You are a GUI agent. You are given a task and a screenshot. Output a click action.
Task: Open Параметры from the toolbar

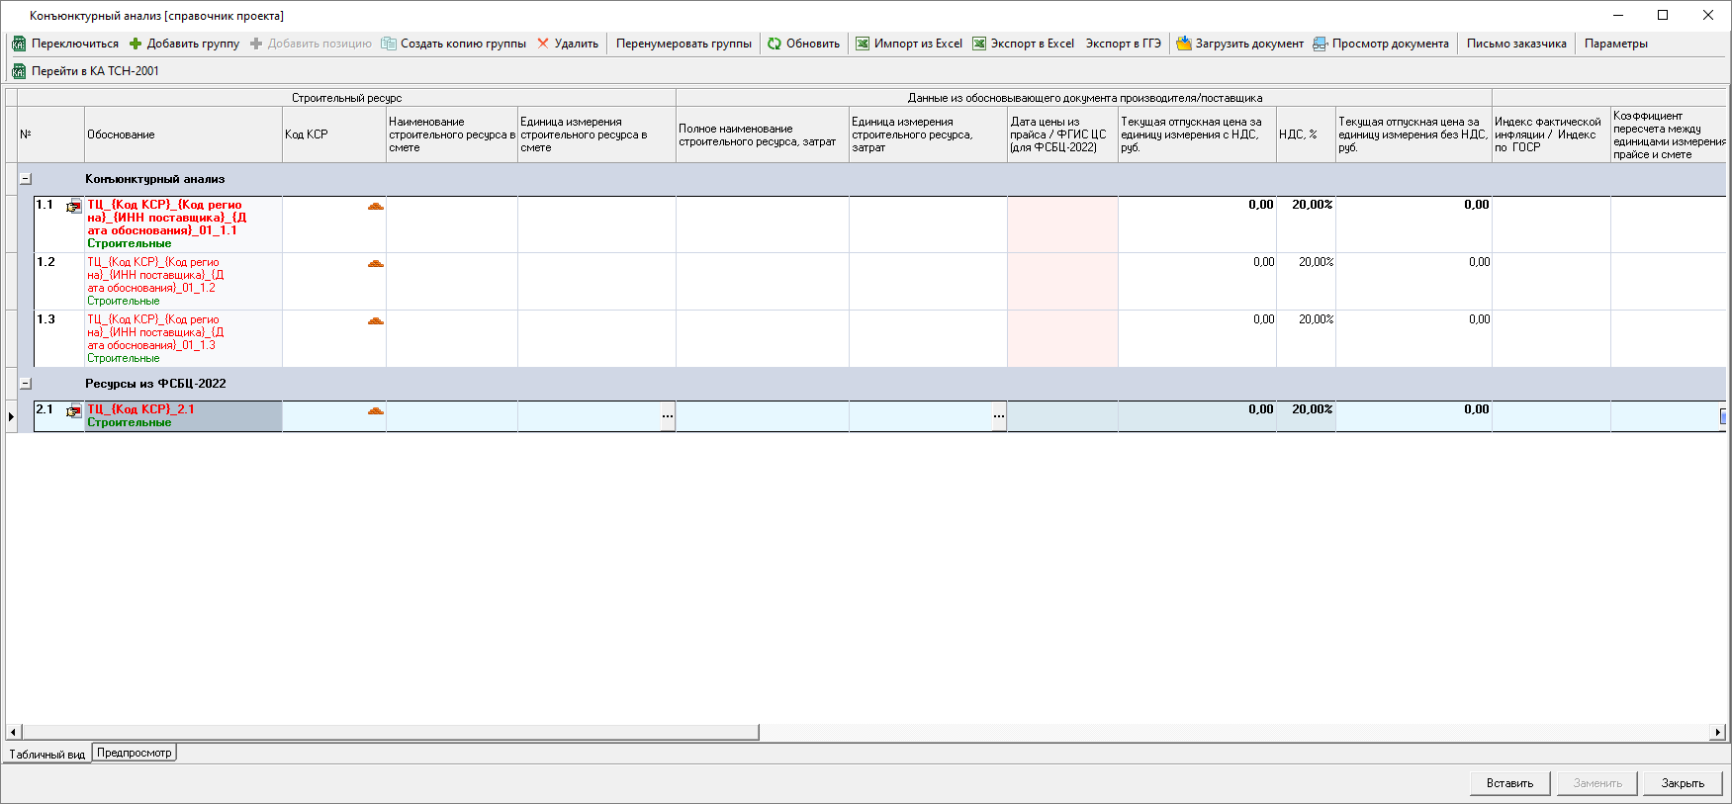1615,44
